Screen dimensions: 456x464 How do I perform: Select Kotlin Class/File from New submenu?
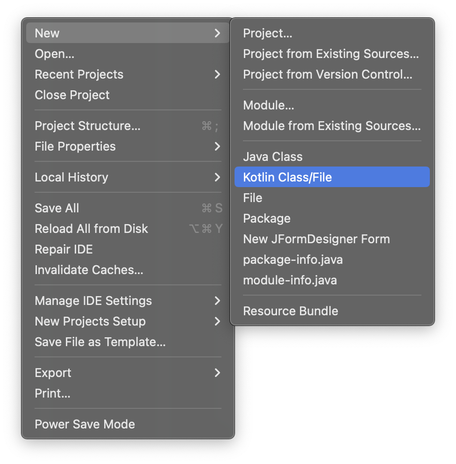pos(287,177)
